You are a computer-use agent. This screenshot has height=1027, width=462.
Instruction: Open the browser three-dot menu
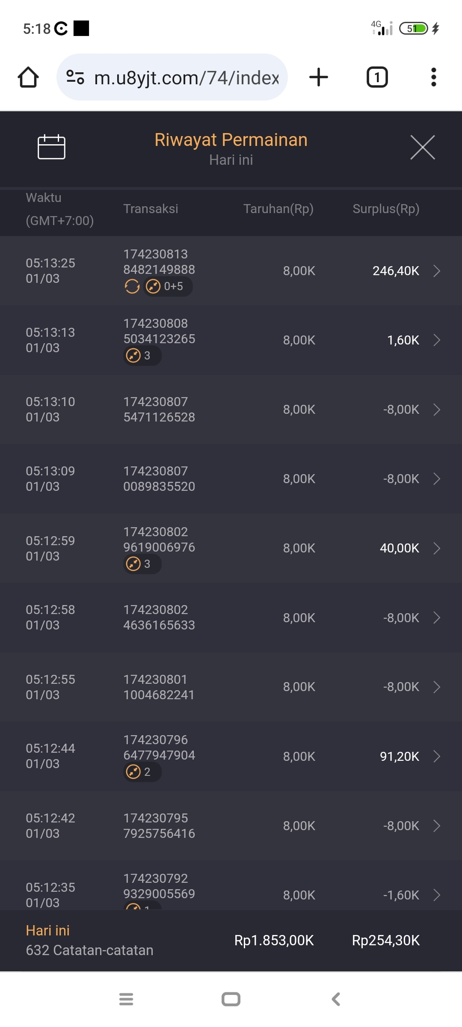433,77
